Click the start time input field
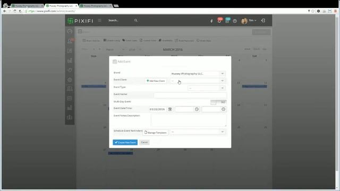This screenshot has width=340, height=191. 184,109
